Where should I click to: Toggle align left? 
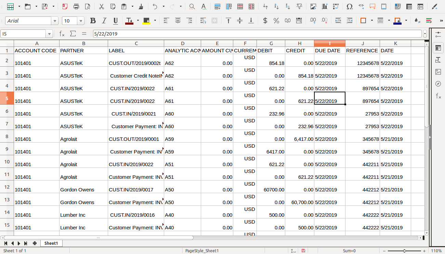point(166,21)
